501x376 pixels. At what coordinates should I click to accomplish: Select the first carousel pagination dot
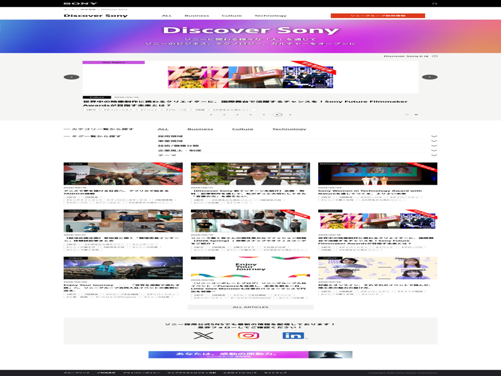[x=211, y=115]
